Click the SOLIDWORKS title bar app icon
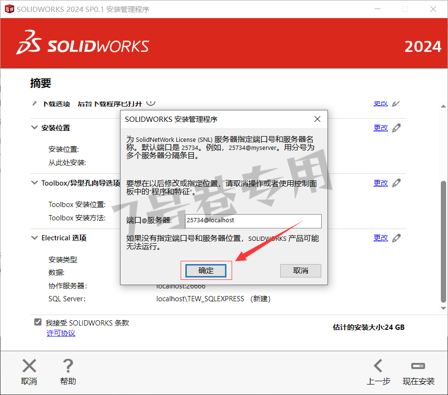The width and height of the screenshot is (448, 395). (10, 9)
